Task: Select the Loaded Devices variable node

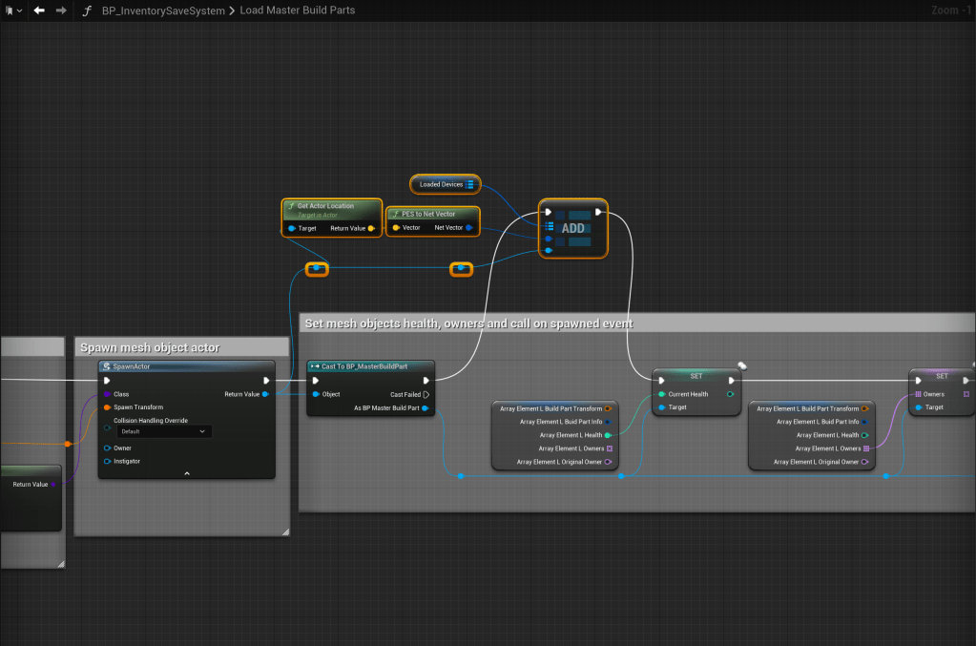Action: [x=441, y=184]
